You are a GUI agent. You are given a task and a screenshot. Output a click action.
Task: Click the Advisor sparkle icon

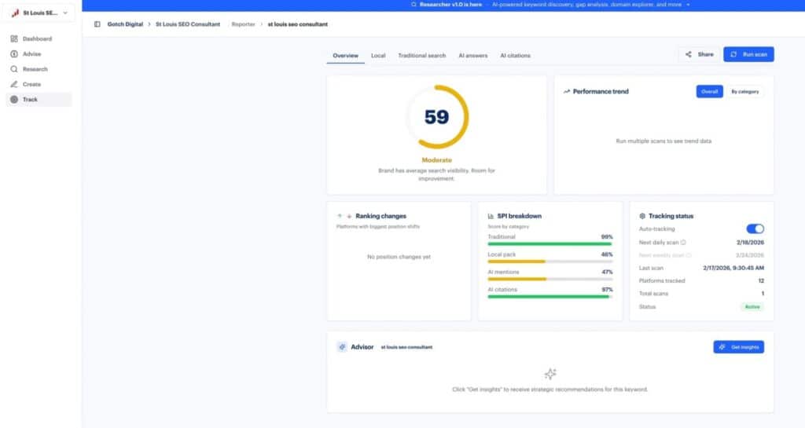coord(342,347)
